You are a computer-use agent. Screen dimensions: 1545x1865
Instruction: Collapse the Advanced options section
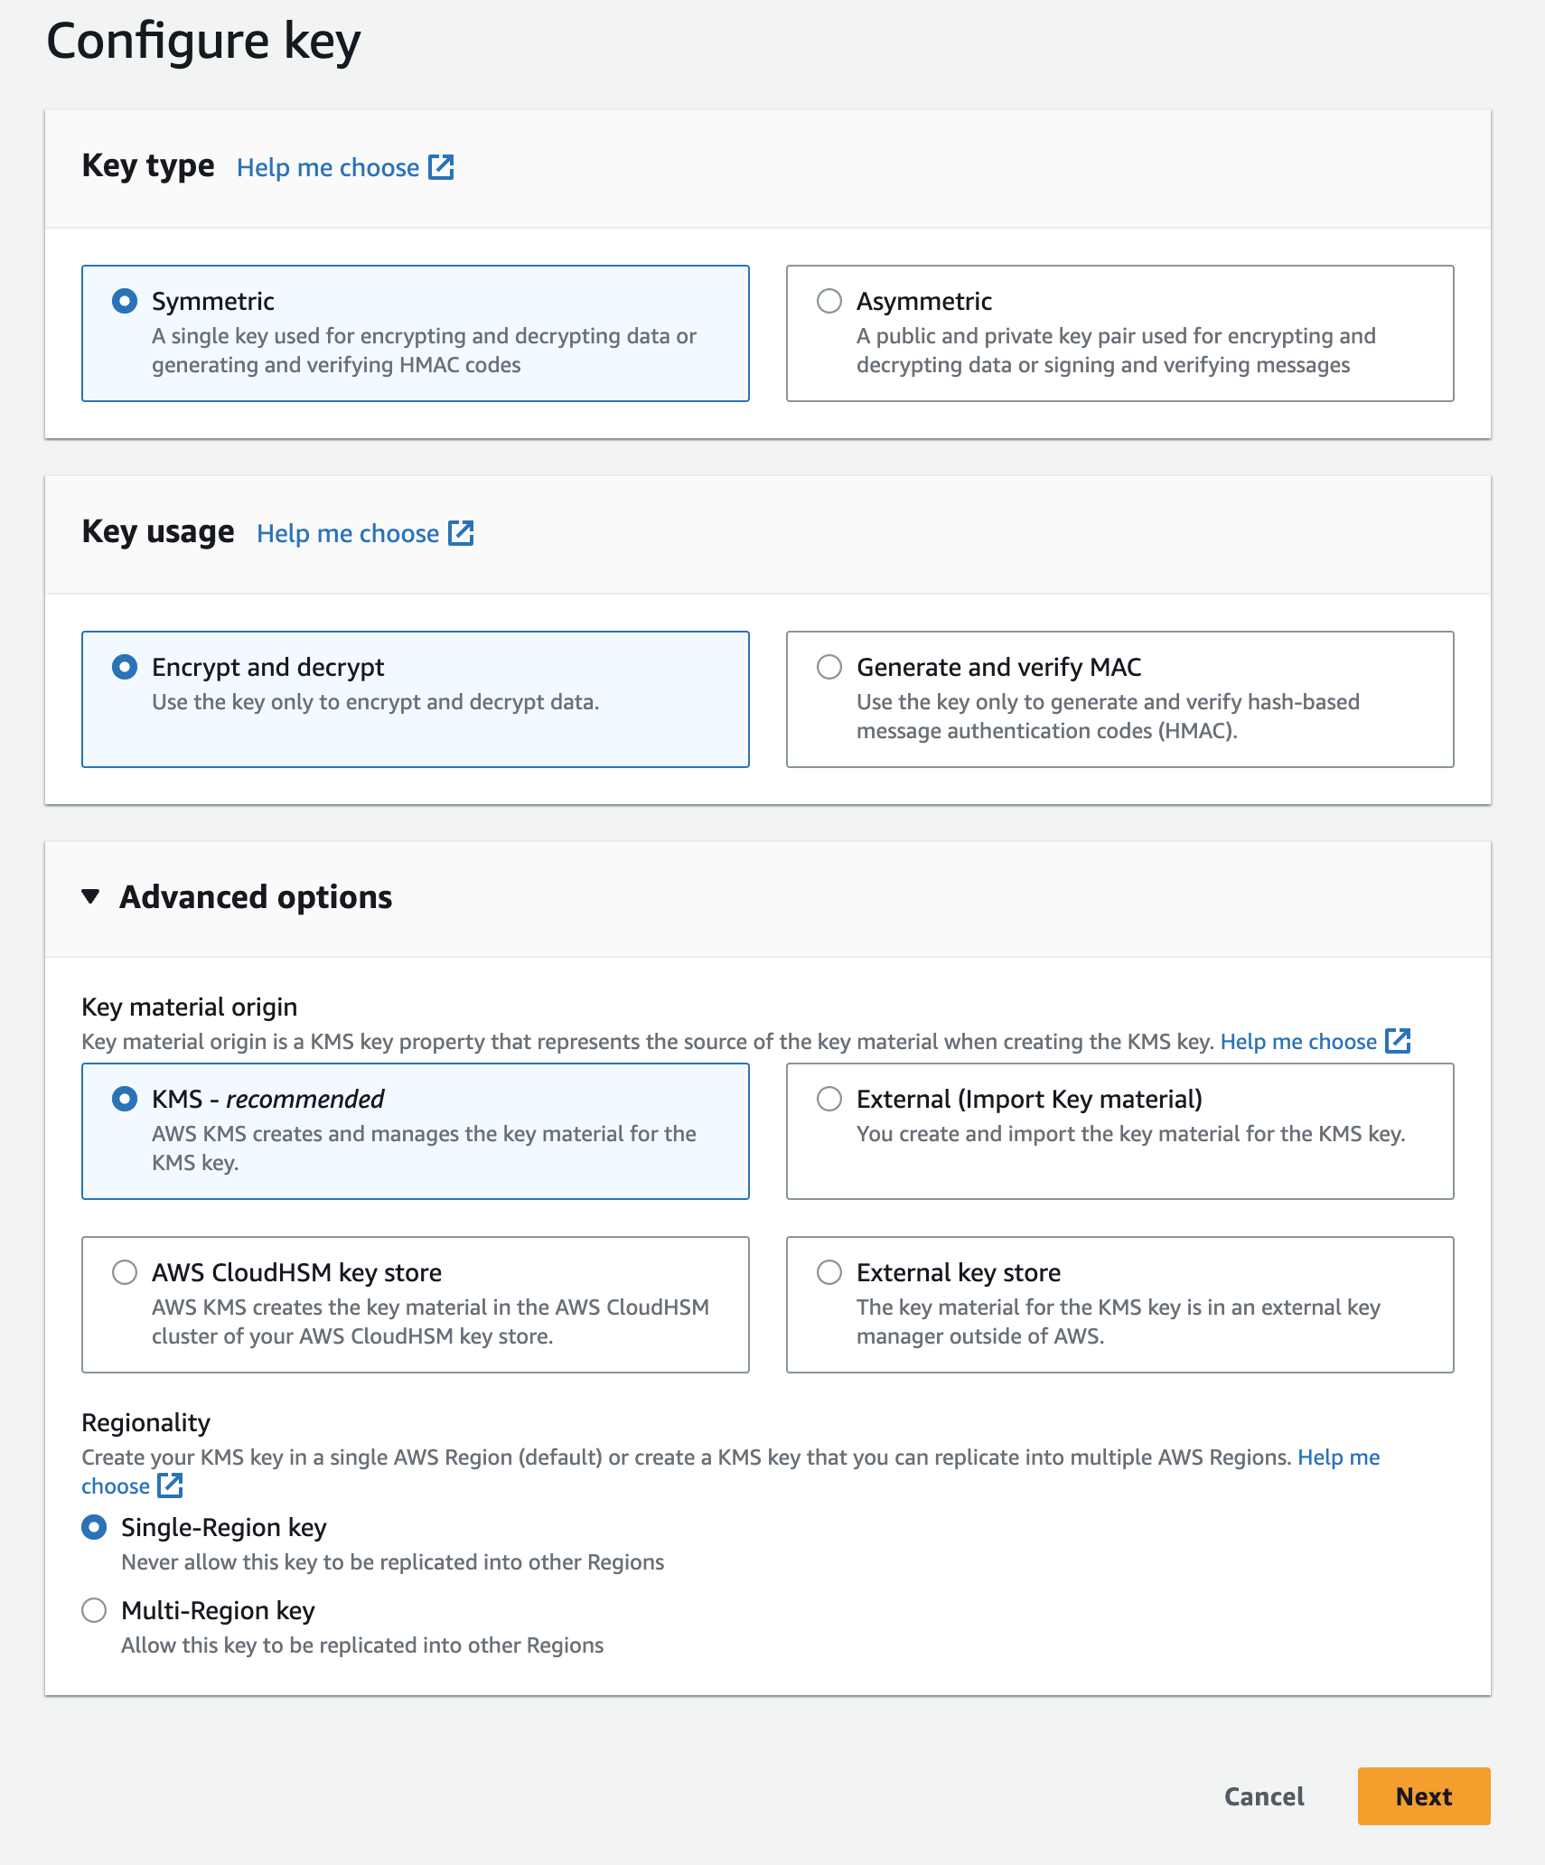pos(90,896)
